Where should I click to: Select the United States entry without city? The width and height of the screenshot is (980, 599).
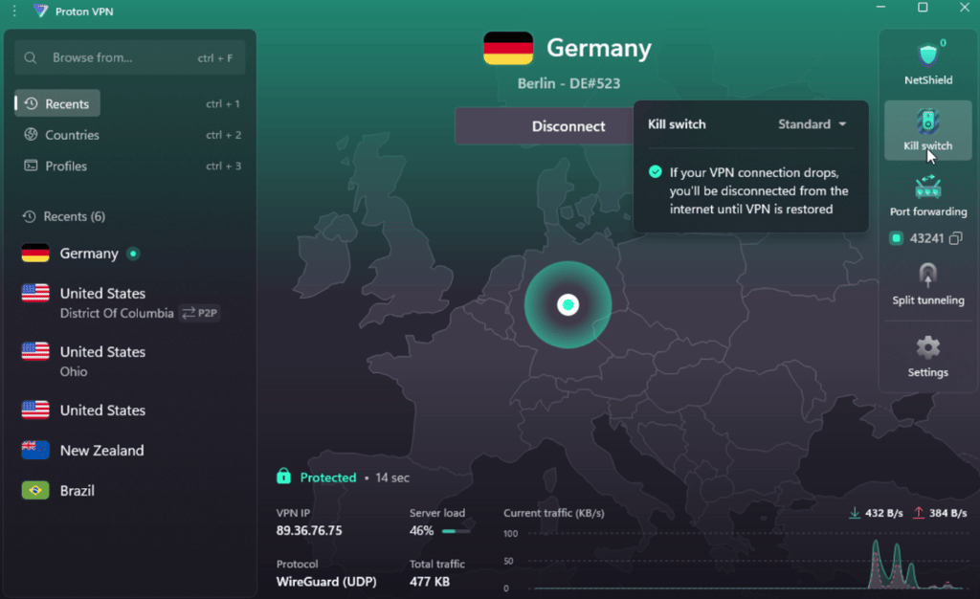point(130,410)
